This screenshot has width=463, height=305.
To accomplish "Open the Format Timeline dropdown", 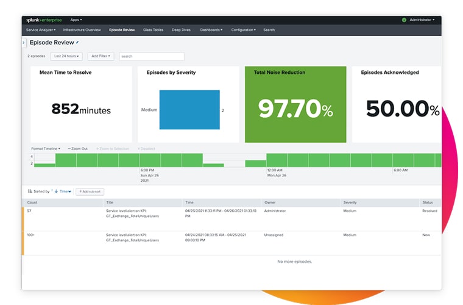I will [46, 148].
